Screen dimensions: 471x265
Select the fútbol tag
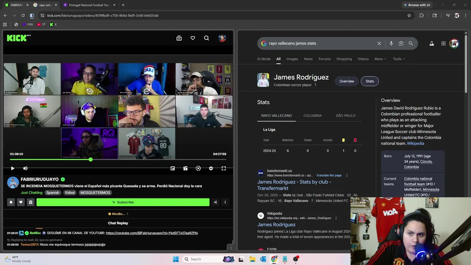[x=70, y=192]
